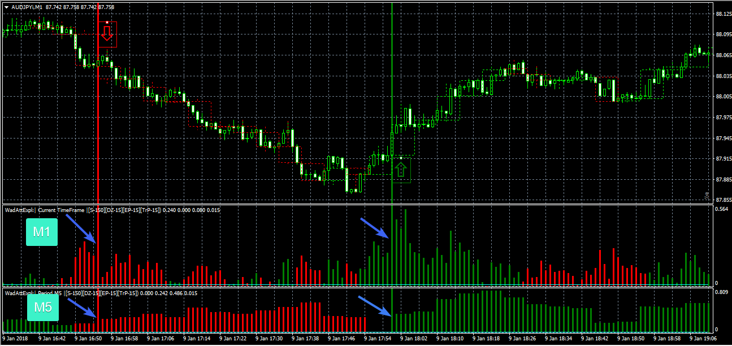The height and width of the screenshot is (346, 732).
Task: Click the 9 Jan 18:58 time label
Action: 668,339
